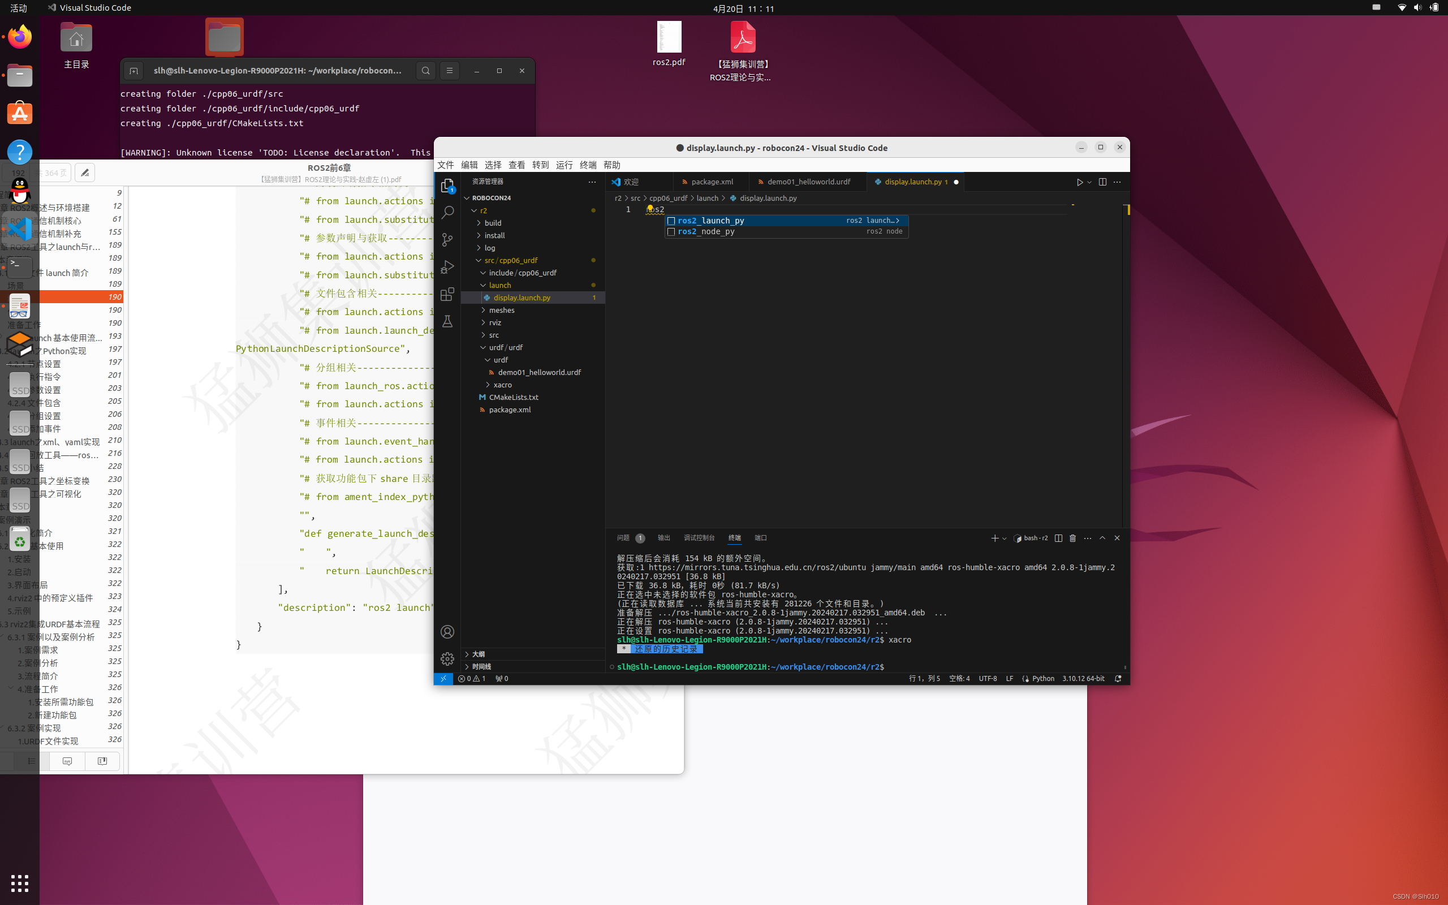Open the Source Control view
The height and width of the screenshot is (905, 1448).
tap(447, 240)
